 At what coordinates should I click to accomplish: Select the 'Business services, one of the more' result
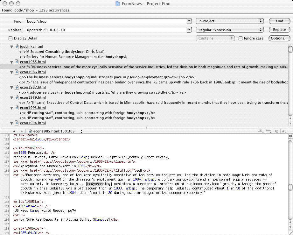(153, 67)
